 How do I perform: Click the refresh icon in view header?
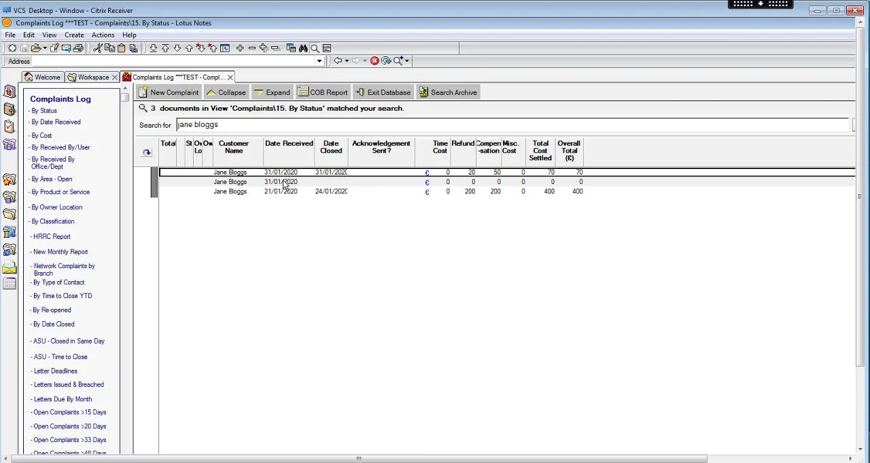pos(147,153)
